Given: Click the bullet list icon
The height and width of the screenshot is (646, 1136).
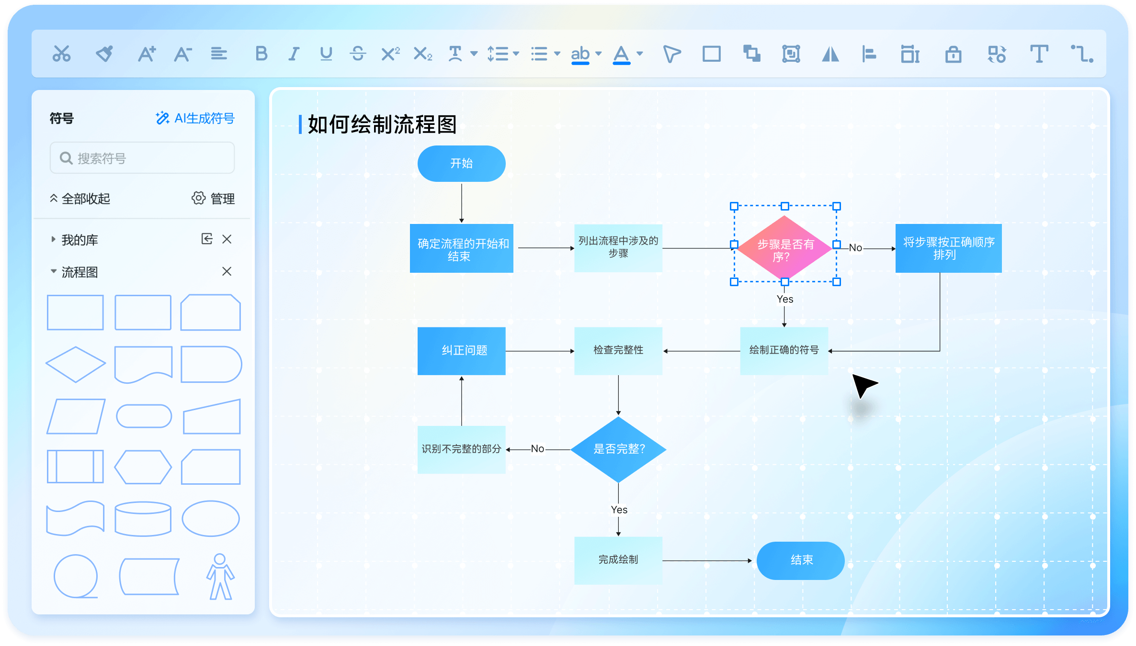Looking at the screenshot, I should tap(539, 54).
